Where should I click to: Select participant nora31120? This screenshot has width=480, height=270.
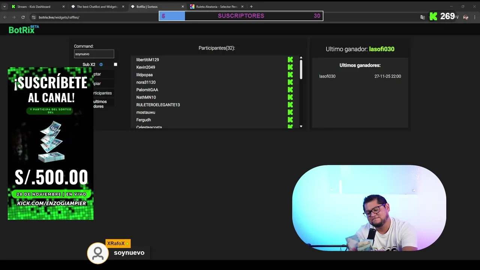146,82
